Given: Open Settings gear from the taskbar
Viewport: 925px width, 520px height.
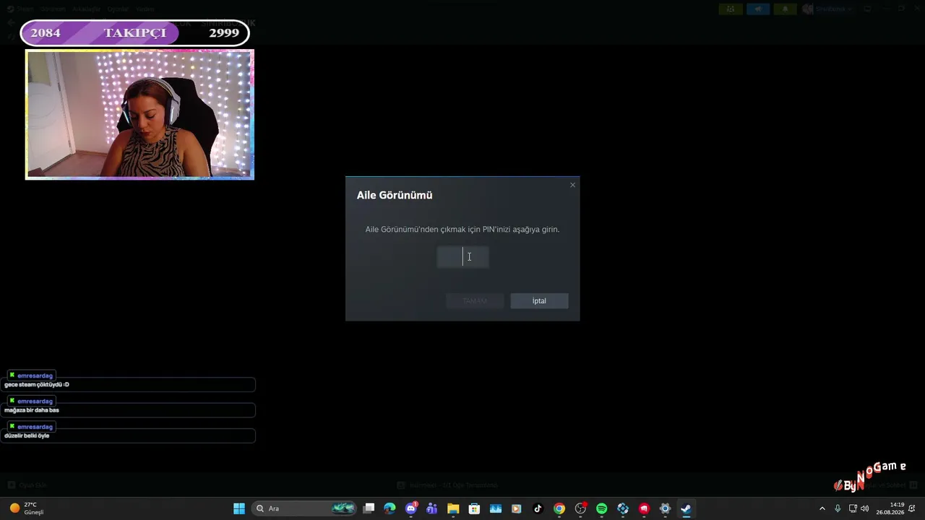Looking at the screenshot, I should (x=665, y=508).
